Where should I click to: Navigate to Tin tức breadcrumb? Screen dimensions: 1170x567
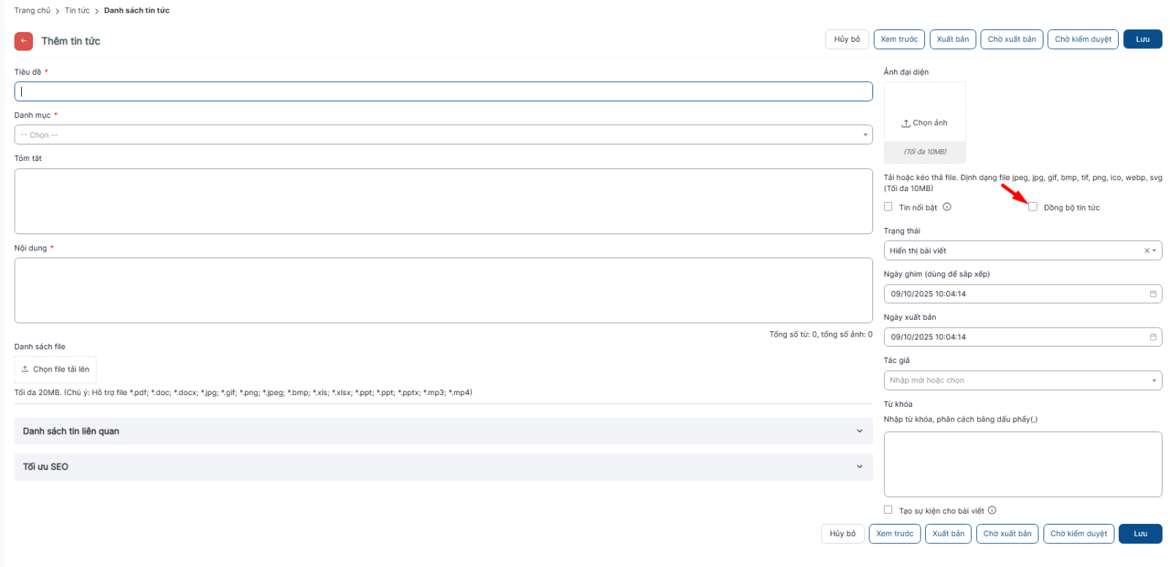77,10
